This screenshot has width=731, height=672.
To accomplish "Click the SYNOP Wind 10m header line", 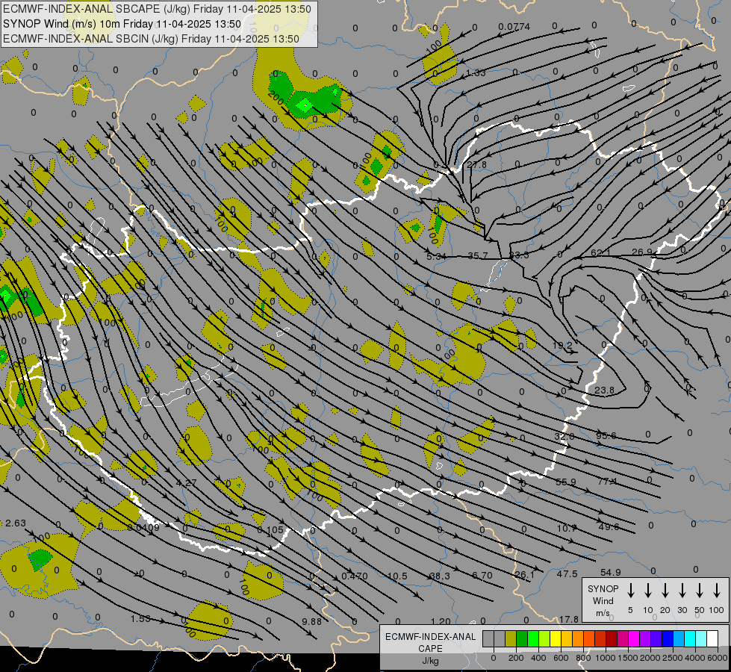I will click(122, 24).
